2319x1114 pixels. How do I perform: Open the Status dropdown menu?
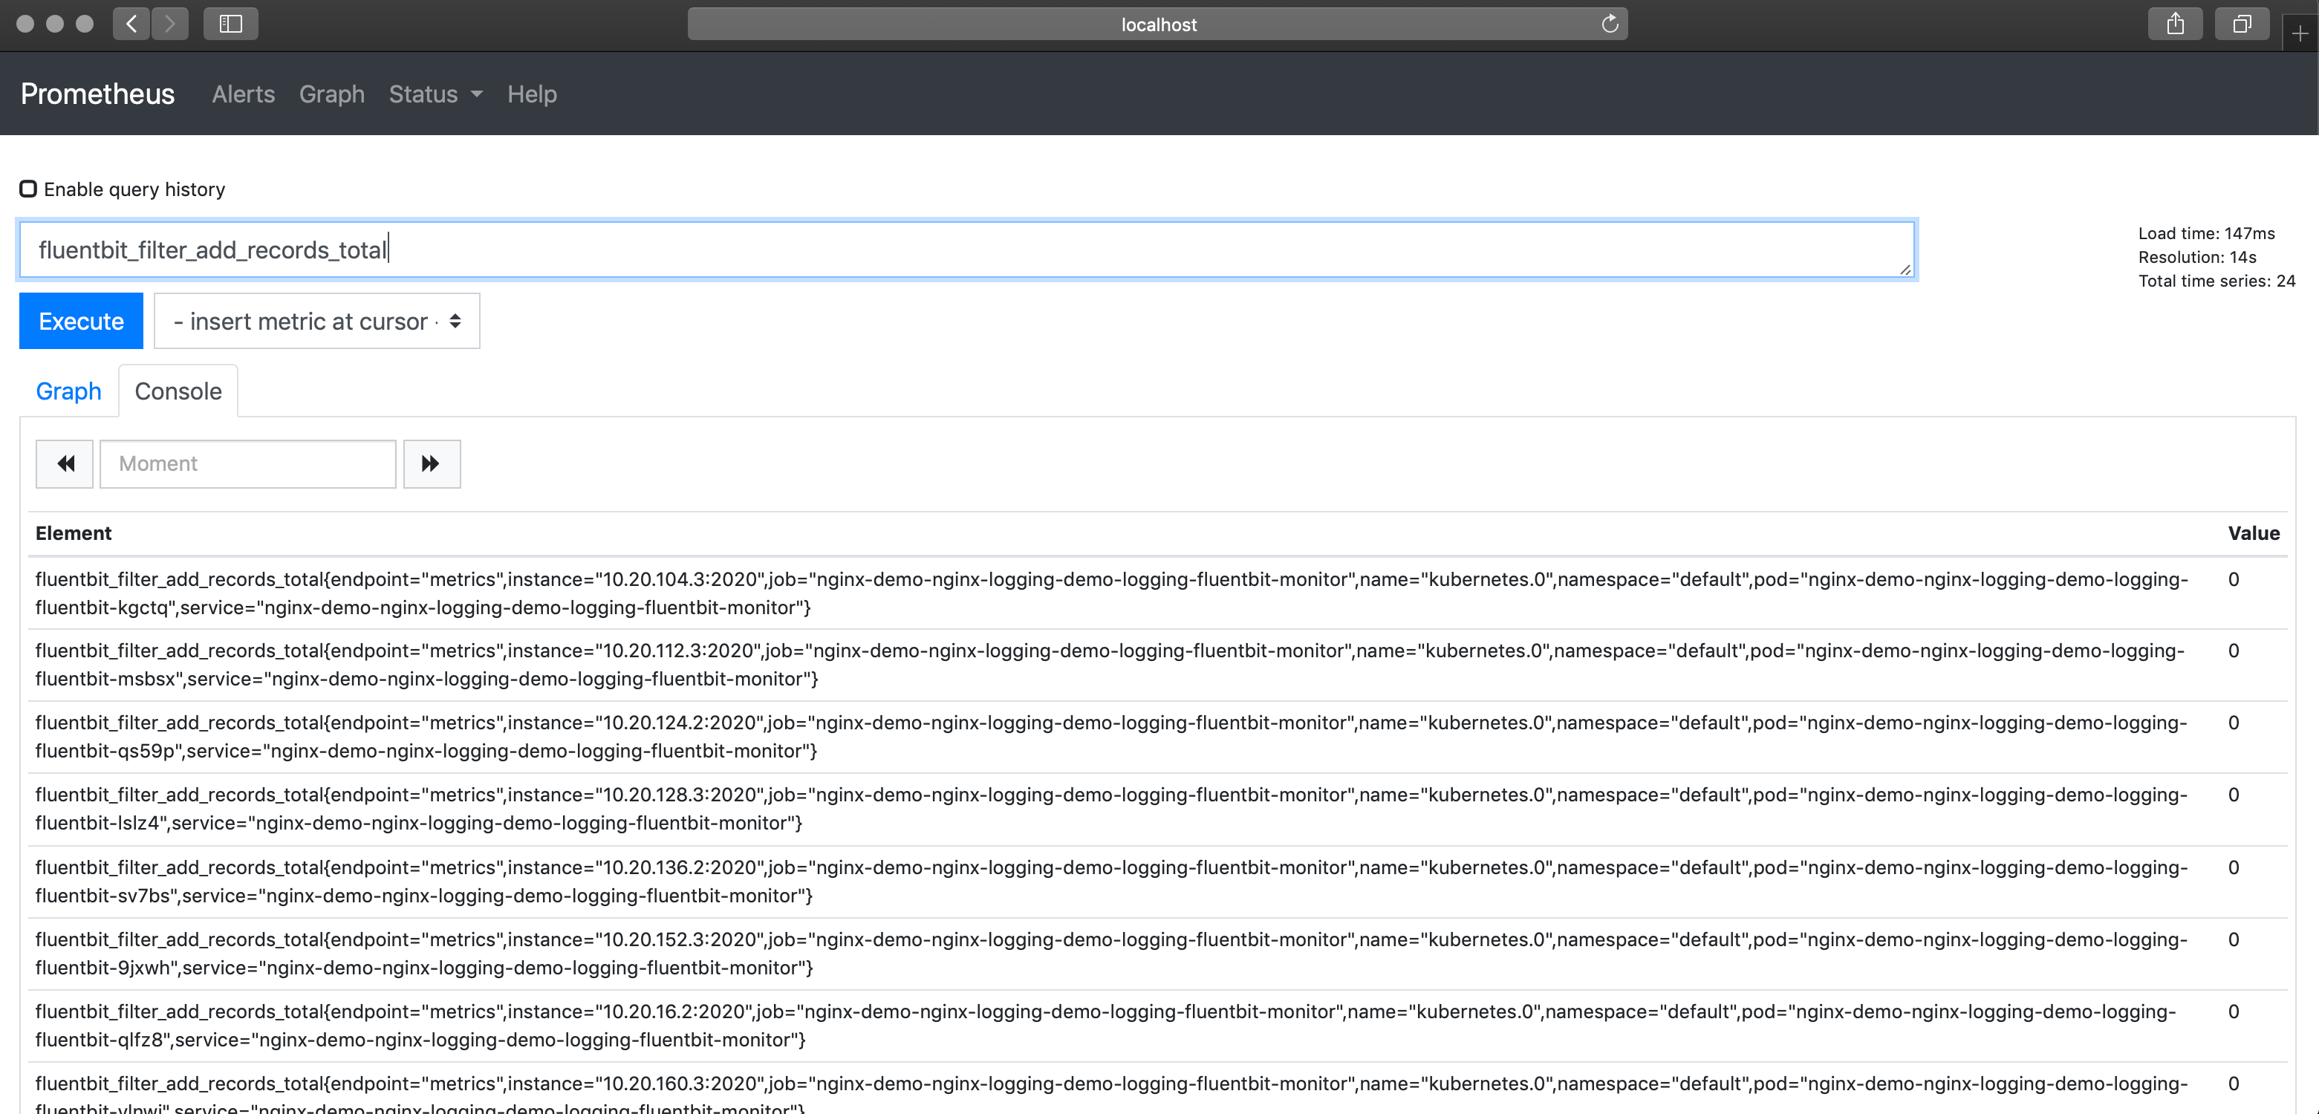435,94
